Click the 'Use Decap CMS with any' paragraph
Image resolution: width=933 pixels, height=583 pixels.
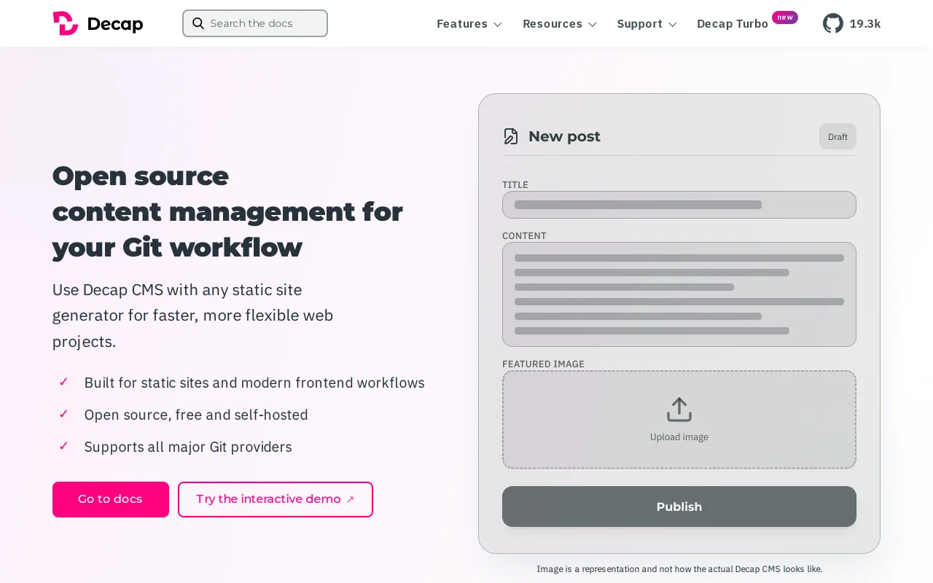[192, 316]
